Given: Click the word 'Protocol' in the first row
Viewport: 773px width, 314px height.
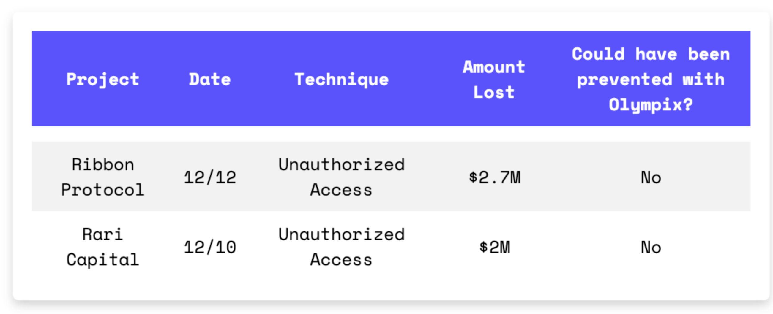Looking at the screenshot, I should click(102, 190).
